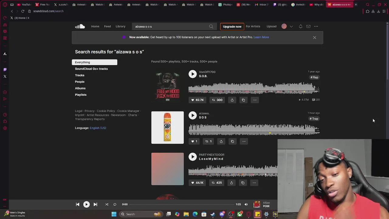Share the Lose My Mind track
389x219 pixels.
pyautogui.click(x=232, y=182)
